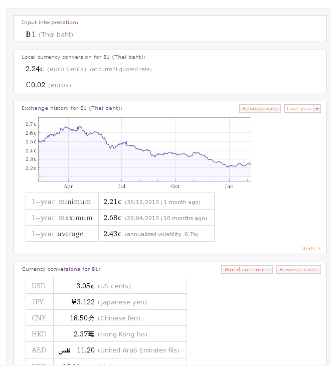Click the Thai baht exchange history chart
This screenshot has height=366, width=331.
point(144,149)
